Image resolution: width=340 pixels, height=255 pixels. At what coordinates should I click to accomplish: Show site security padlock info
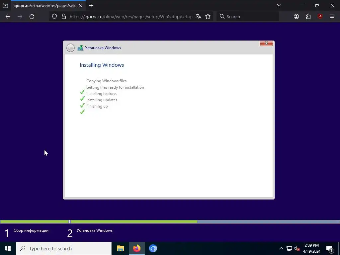[x=64, y=17]
